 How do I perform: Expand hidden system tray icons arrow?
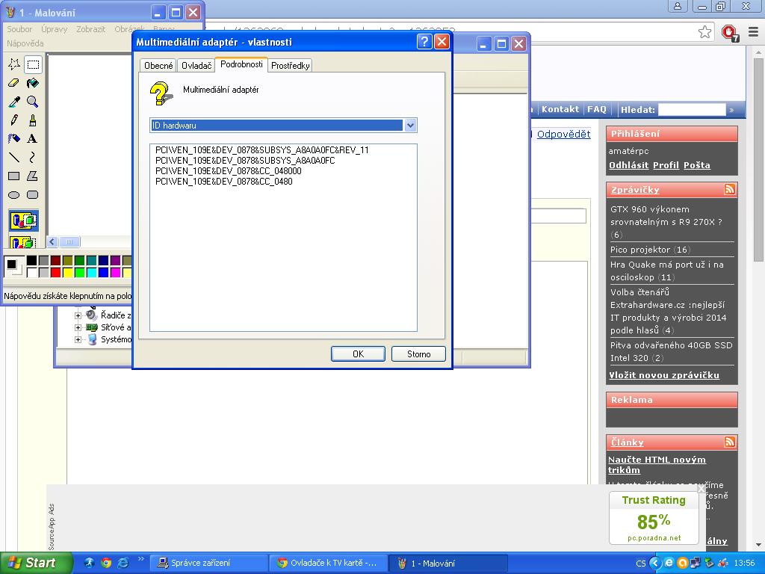tap(655, 563)
